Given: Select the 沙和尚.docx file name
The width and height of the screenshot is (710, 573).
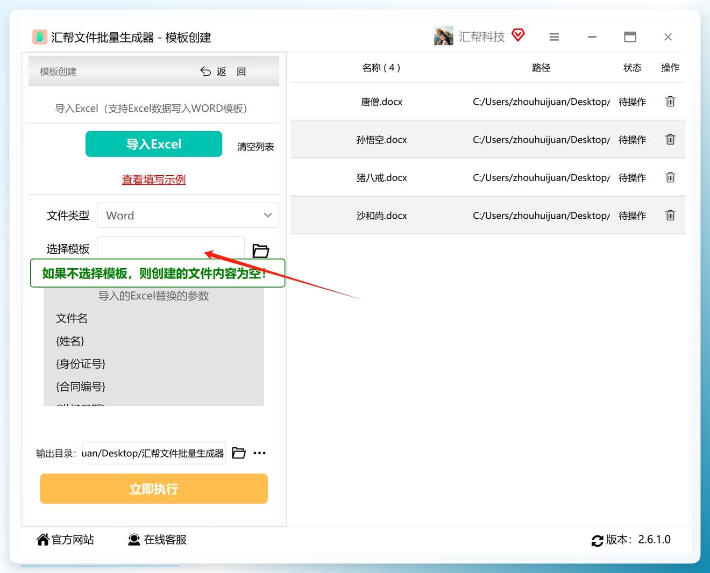Looking at the screenshot, I should click(381, 216).
